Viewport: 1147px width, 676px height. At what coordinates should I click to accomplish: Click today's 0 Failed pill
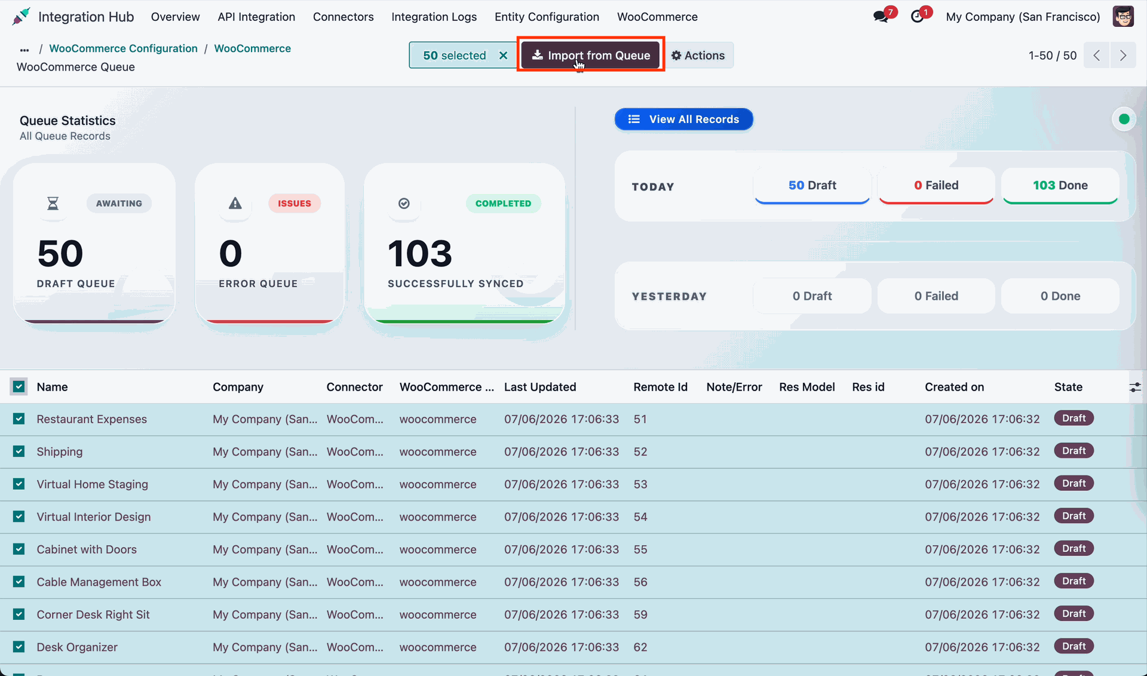pos(936,186)
